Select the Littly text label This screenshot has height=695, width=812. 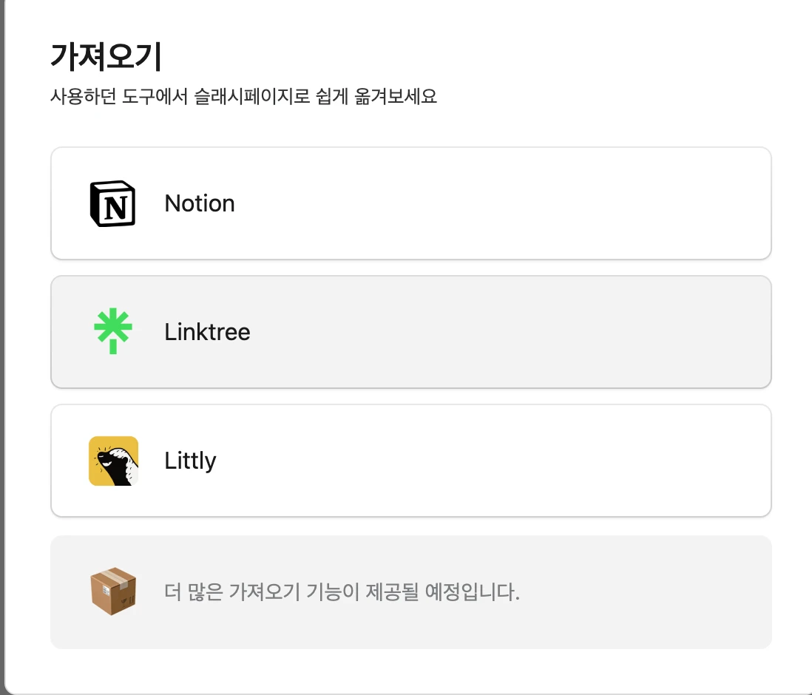pyautogui.click(x=190, y=461)
